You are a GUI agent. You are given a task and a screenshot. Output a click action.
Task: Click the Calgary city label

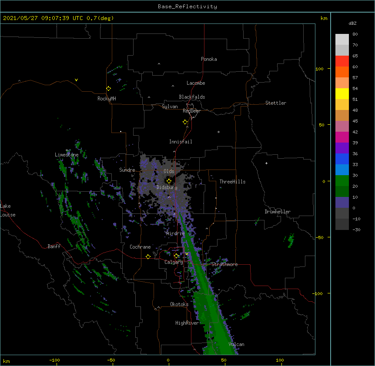point(174,262)
